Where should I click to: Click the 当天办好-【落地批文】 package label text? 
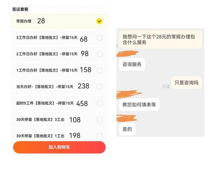tap(35, 87)
